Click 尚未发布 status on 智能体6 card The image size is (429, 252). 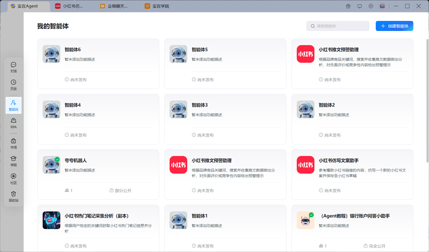point(76,80)
